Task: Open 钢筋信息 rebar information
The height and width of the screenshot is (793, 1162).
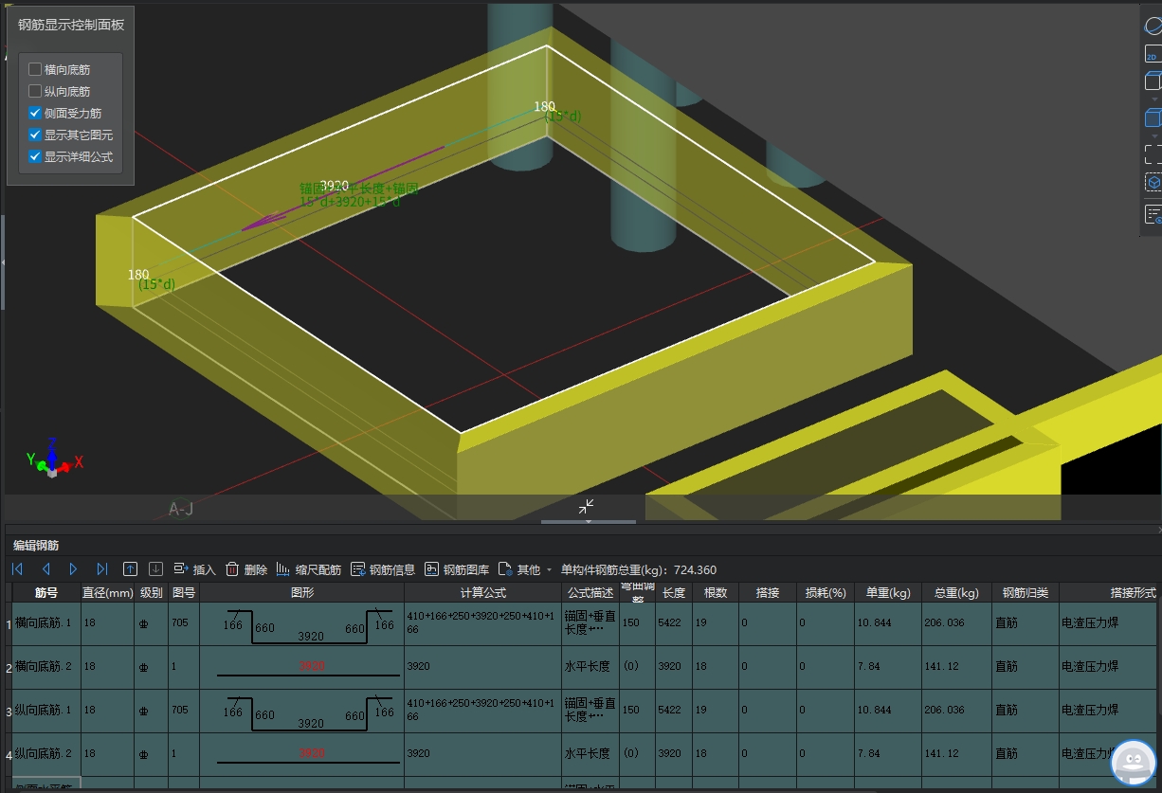Action: point(383,569)
